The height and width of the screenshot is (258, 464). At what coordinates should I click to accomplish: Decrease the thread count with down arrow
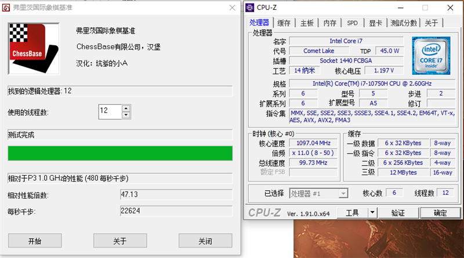click(126, 115)
